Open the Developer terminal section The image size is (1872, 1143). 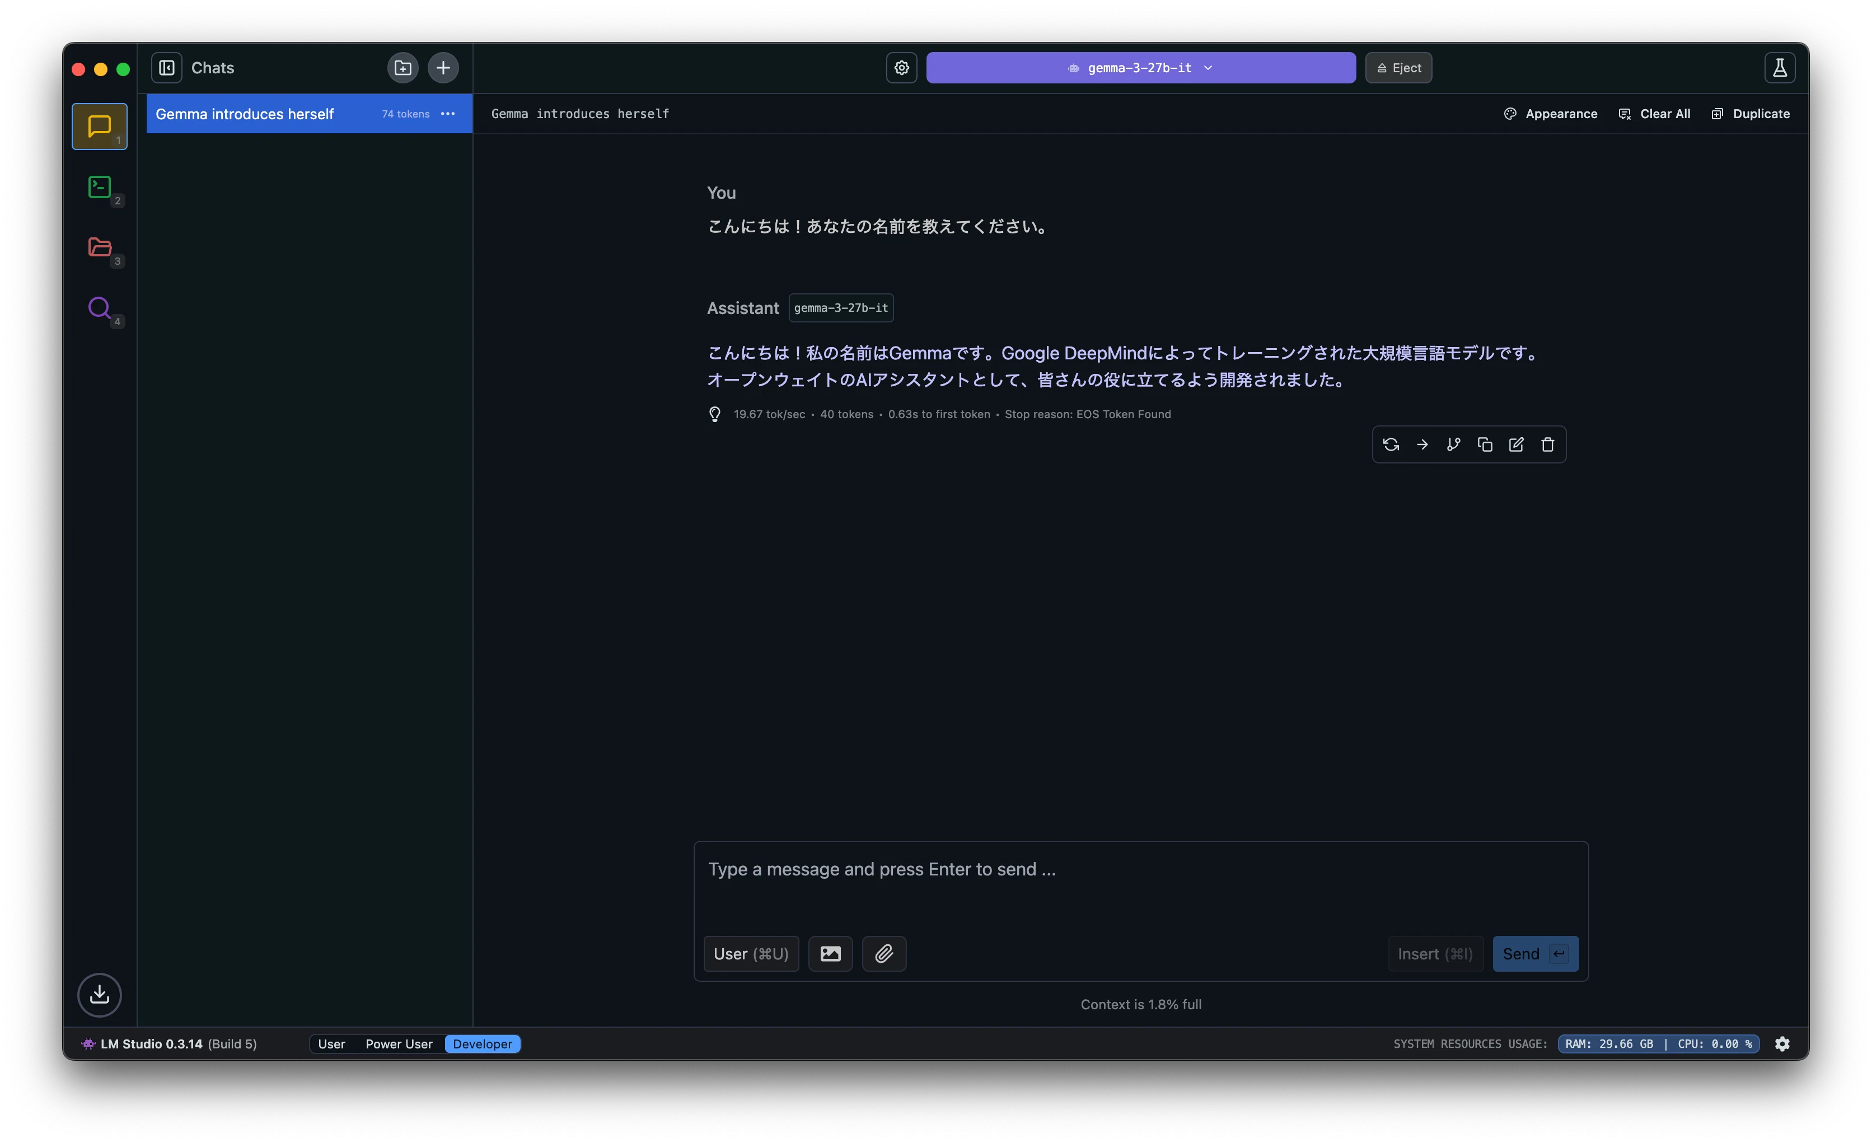point(100,187)
